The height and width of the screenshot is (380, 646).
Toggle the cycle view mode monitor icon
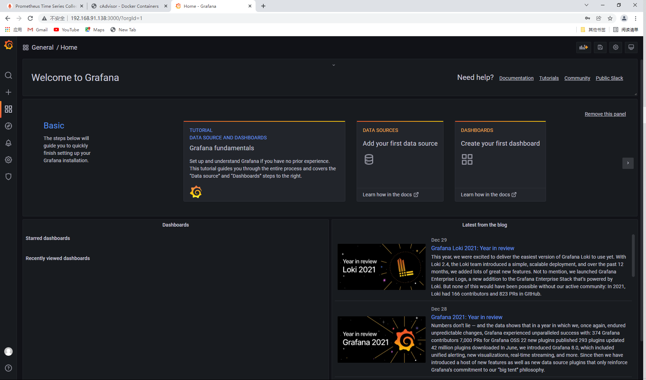point(631,47)
